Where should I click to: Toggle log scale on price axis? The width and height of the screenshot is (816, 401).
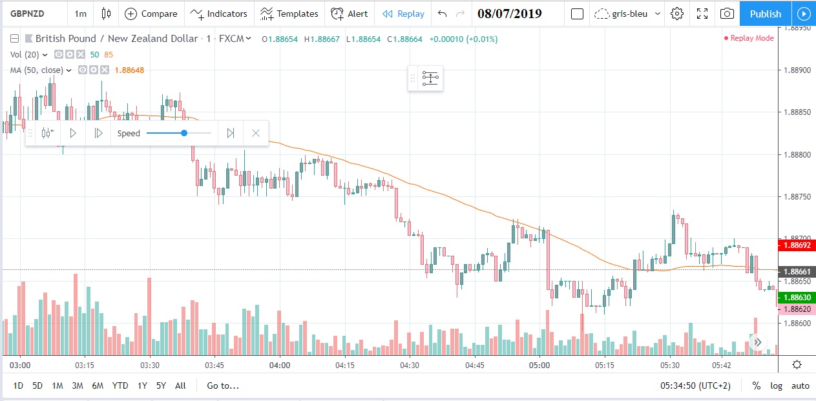[x=777, y=386]
